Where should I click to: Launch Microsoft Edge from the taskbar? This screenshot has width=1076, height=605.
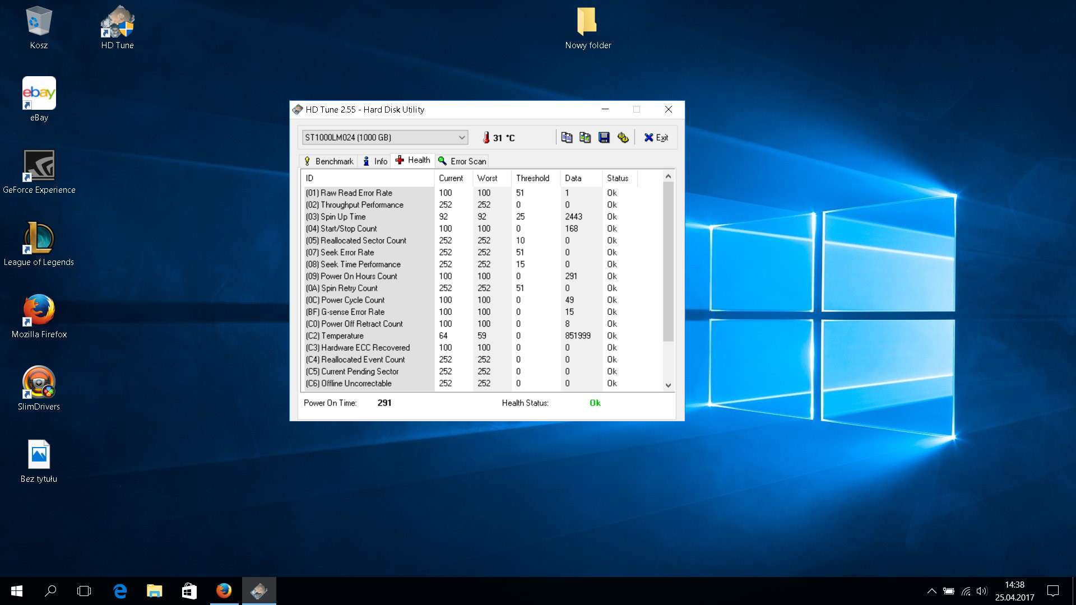[120, 591]
